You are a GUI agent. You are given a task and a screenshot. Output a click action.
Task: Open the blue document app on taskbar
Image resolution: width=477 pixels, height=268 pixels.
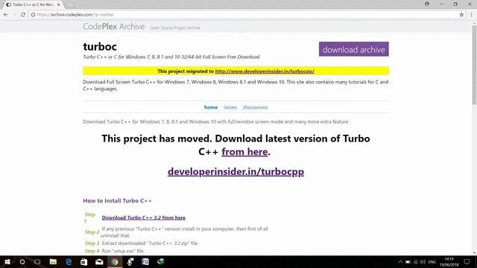click(x=145, y=261)
